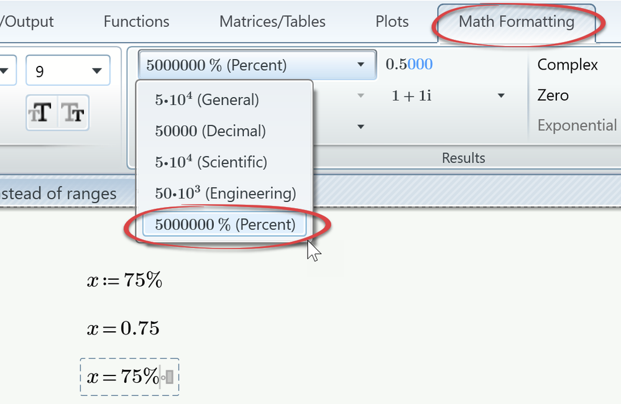Select the General result format option

(x=207, y=99)
